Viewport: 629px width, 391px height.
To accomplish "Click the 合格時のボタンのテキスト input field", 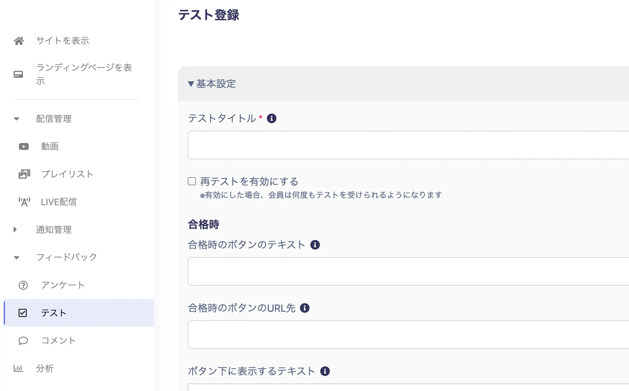I will 403,271.
